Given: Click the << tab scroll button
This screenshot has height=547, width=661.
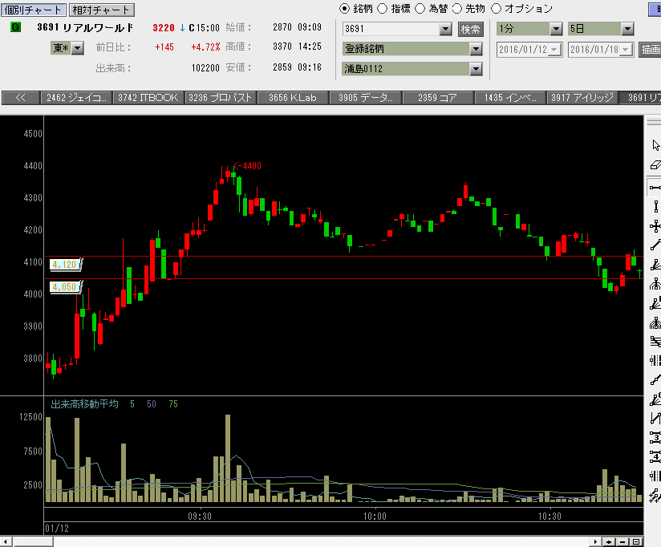Looking at the screenshot, I should 20,98.
